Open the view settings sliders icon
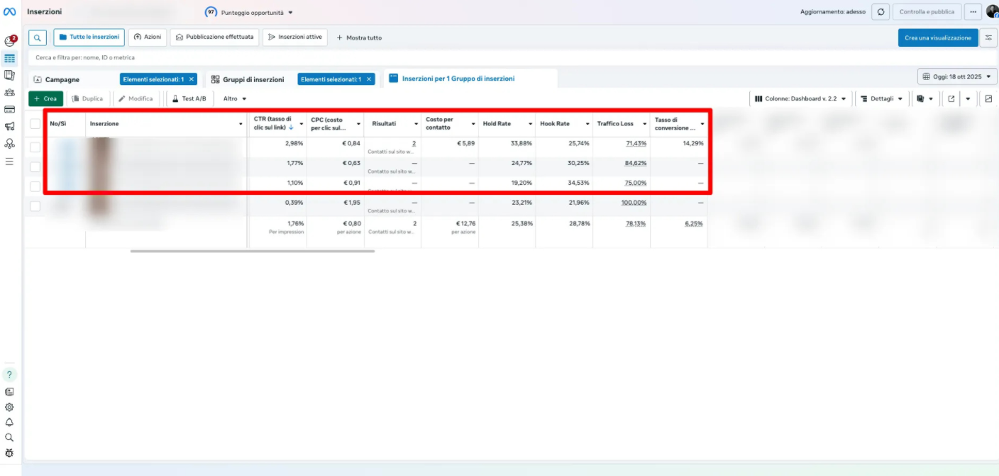999x476 pixels. [988, 38]
